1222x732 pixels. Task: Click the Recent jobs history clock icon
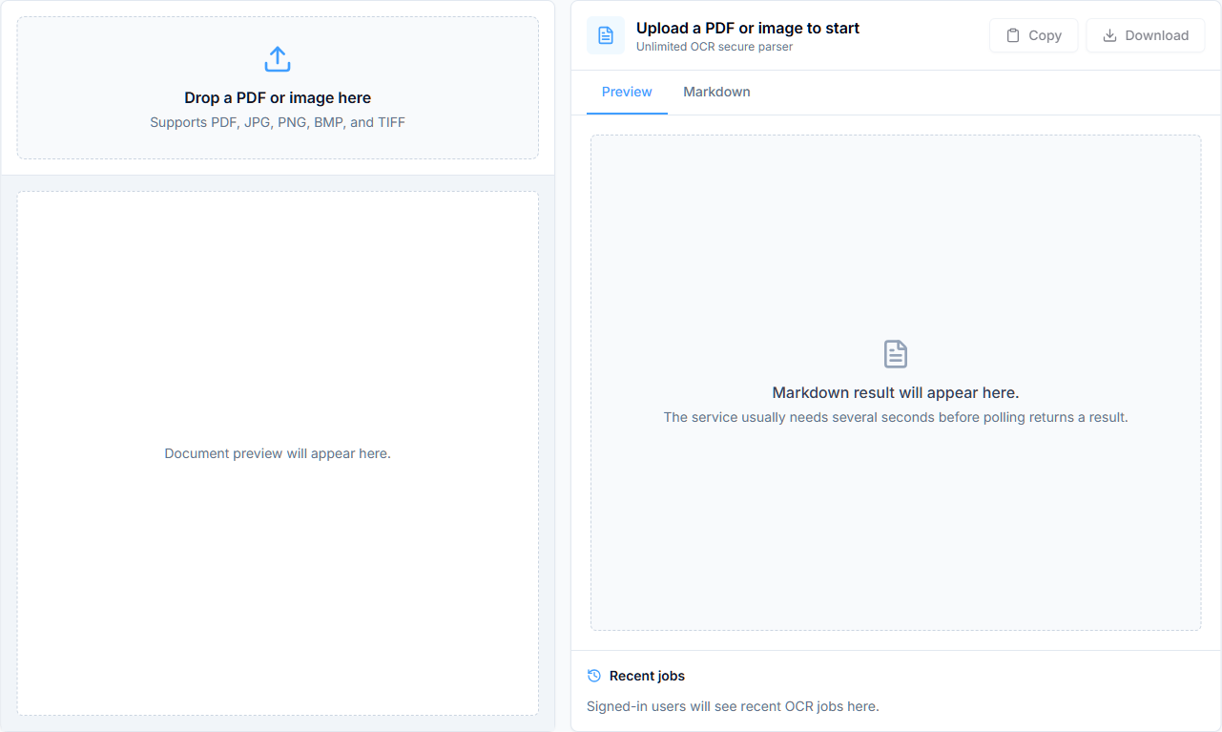click(594, 676)
